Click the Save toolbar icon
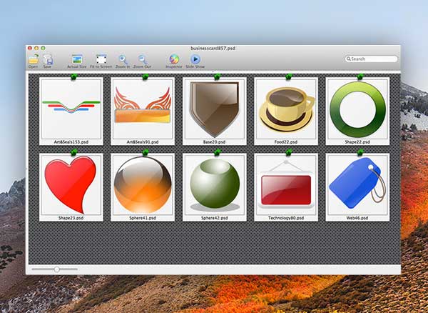428x313 pixels. [48, 59]
